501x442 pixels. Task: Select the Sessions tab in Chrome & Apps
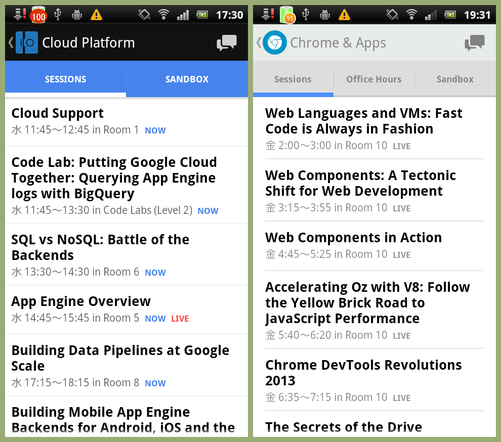tap(293, 79)
